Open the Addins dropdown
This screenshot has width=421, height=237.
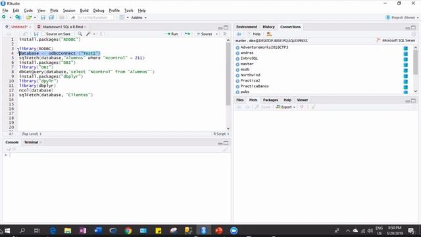tap(139, 18)
